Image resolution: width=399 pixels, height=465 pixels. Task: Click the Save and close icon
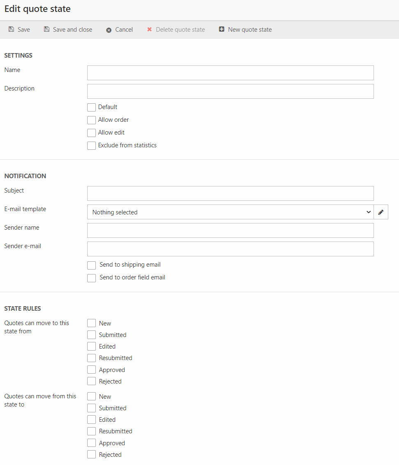tap(46, 30)
